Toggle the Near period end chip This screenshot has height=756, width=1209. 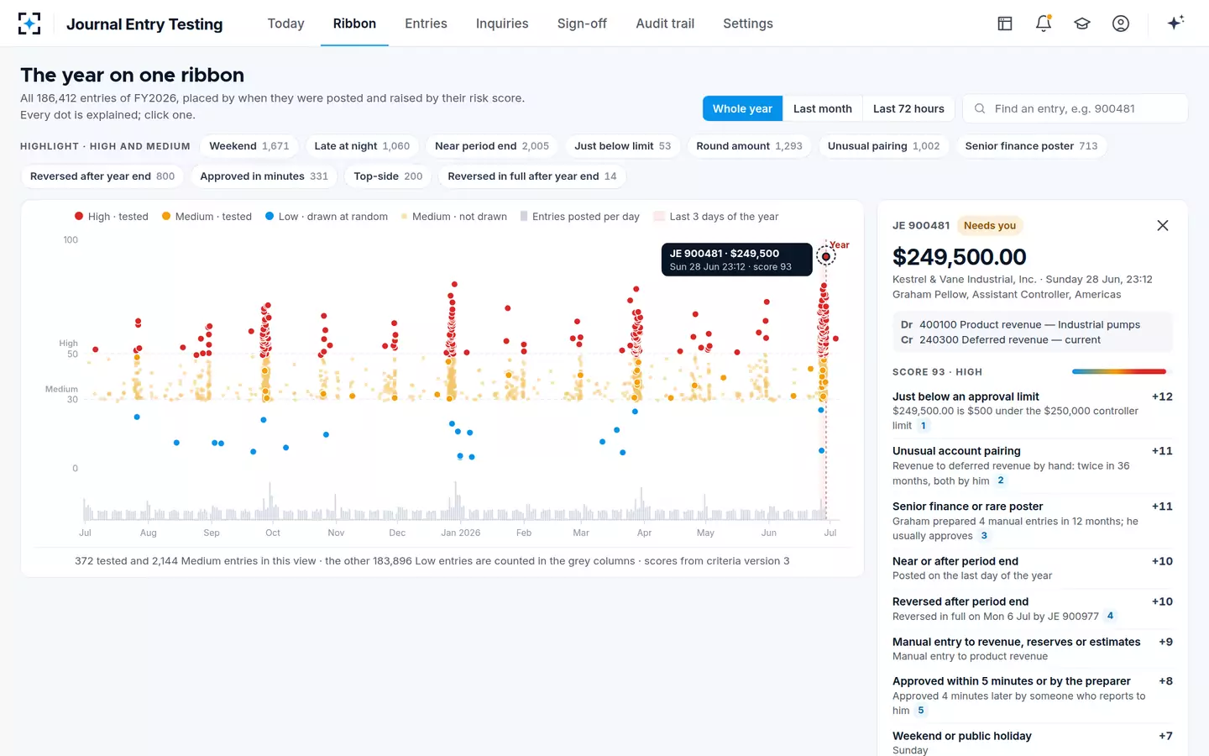point(492,146)
